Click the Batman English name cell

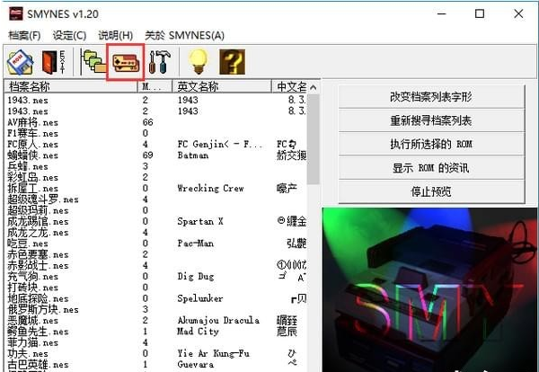[193, 155]
